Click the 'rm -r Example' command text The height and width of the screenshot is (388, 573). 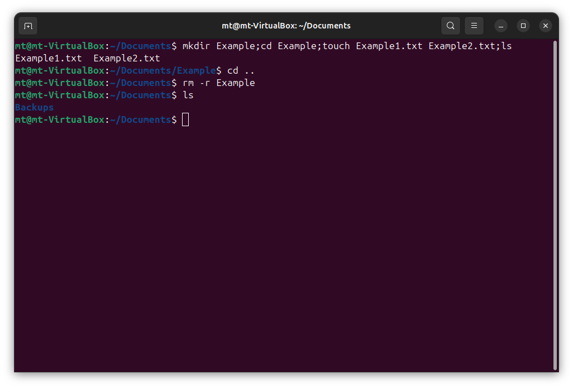tap(218, 83)
